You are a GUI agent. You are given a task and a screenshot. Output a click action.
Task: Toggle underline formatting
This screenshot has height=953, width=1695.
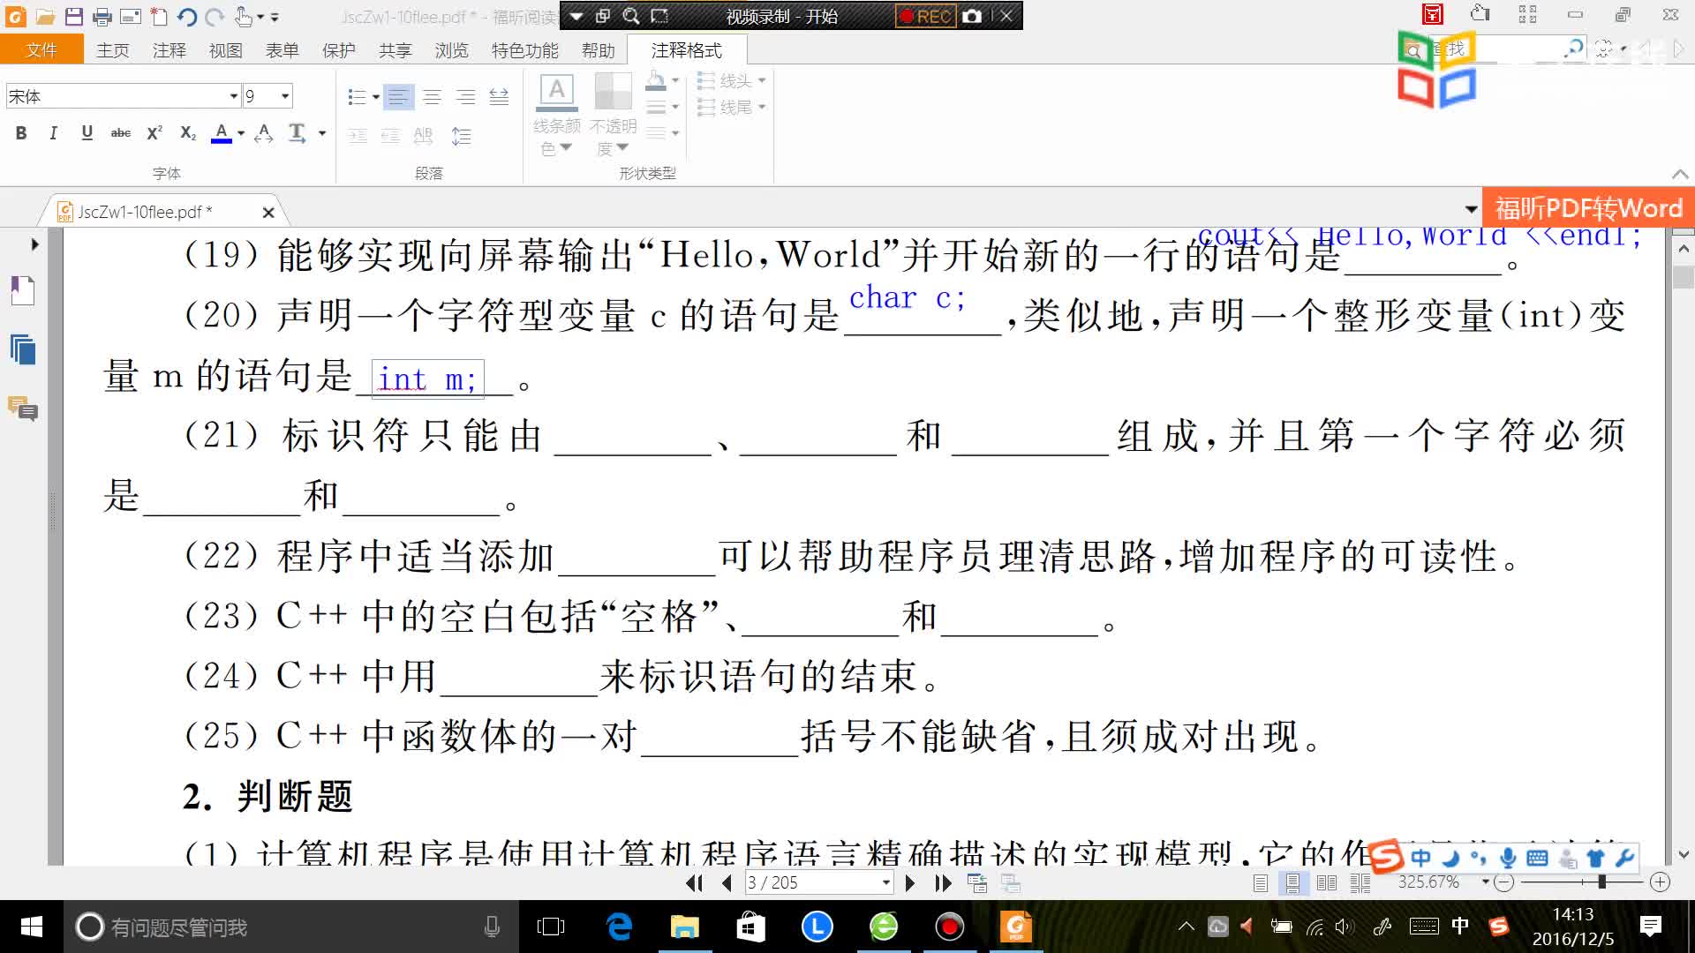pos(87,133)
